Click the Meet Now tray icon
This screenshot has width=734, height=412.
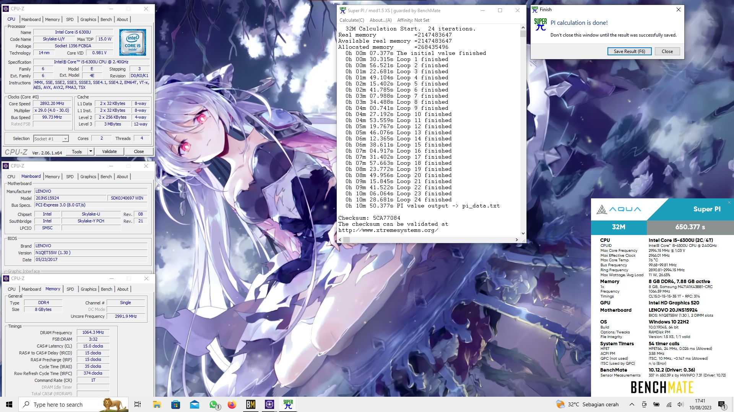coord(644,404)
